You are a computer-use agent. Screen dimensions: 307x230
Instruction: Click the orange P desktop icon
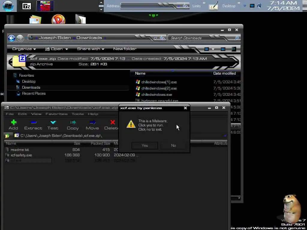pyautogui.click(x=58, y=19)
